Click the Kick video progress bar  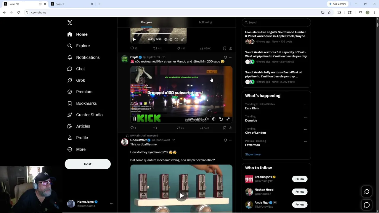(181, 113)
